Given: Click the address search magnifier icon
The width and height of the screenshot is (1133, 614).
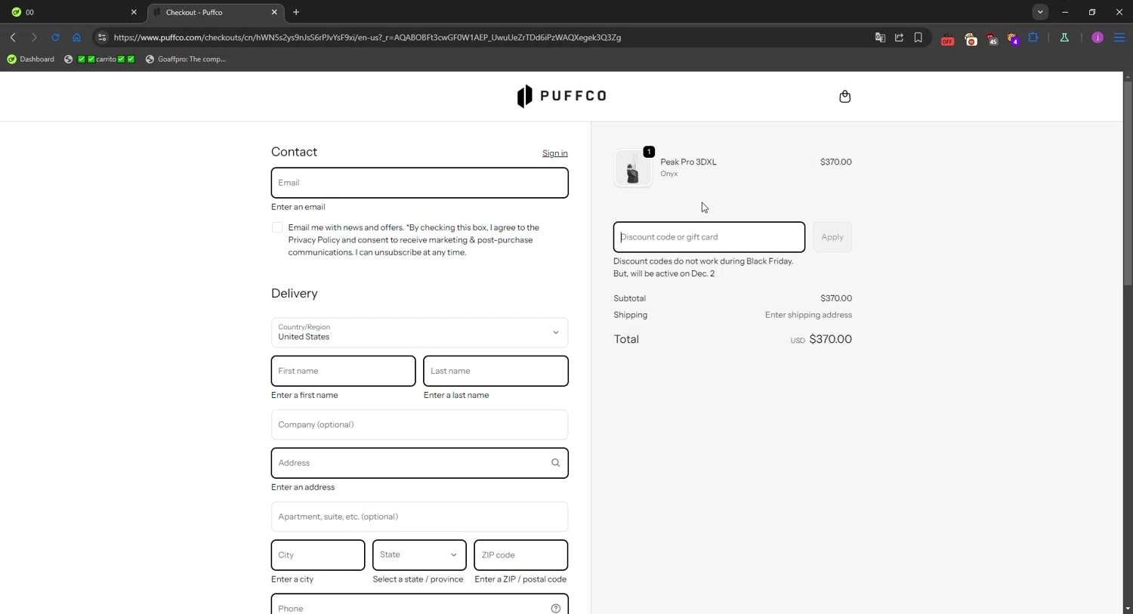Looking at the screenshot, I should (x=555, y=463).
